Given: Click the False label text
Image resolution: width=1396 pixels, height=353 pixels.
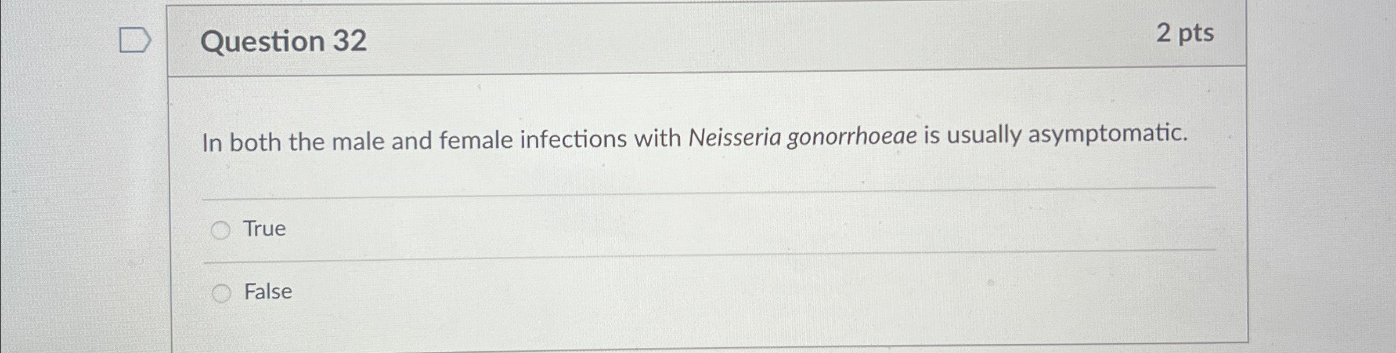Looking at the screenshot, I should click(x=268, y=292).
